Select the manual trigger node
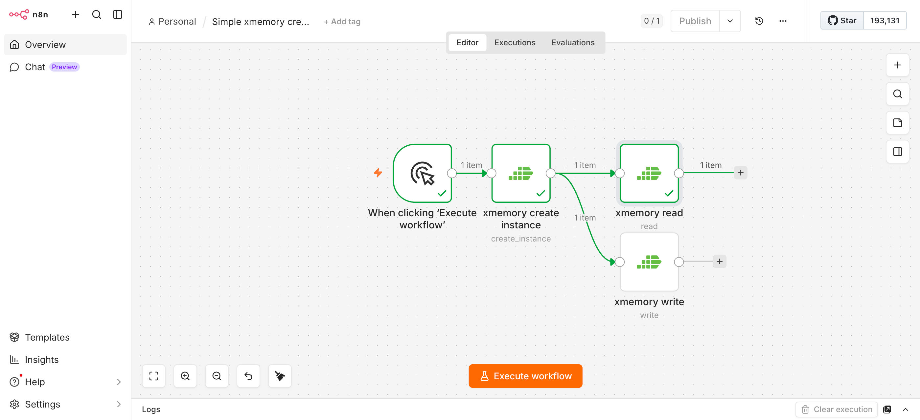Viewport: 920px width, 420px height. [422, 173]
